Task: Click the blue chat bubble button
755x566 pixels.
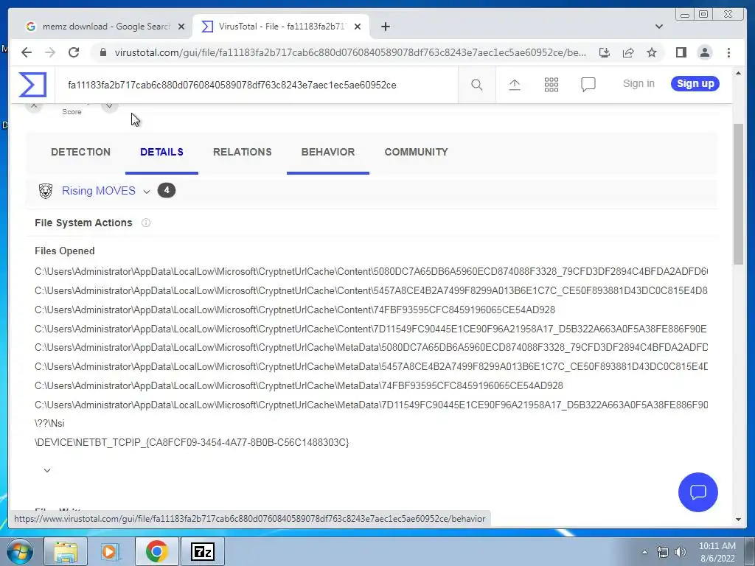Action: (x=697, y=492)
